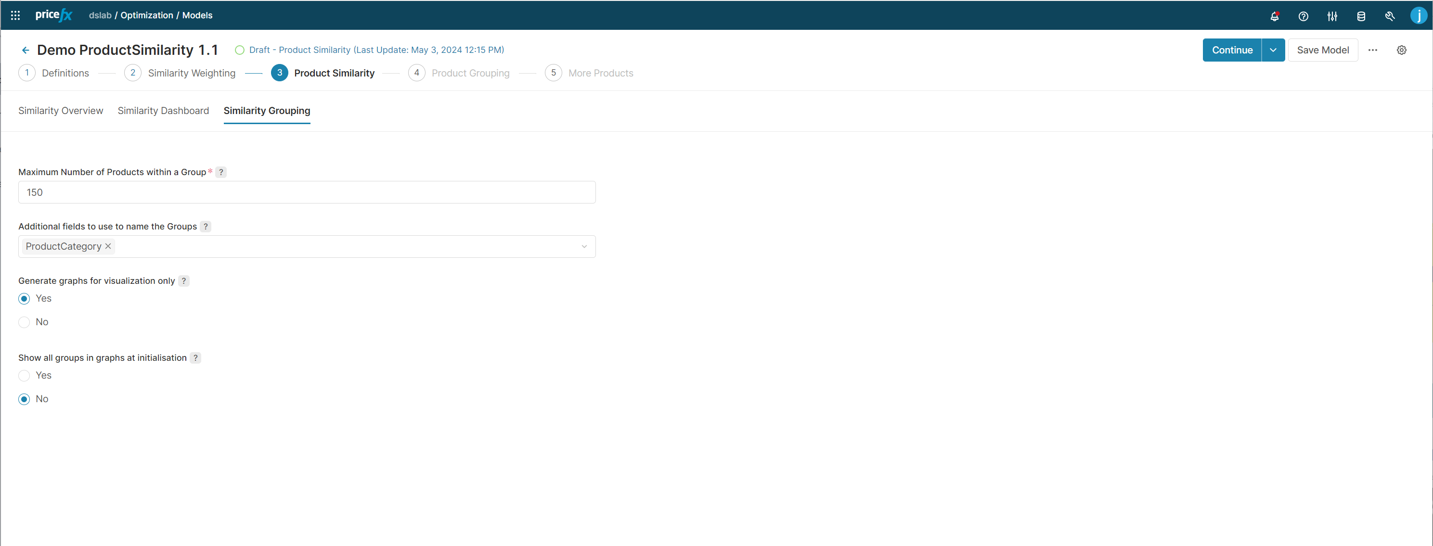
Task: Switch to Similarity Dashboard tab
Action: coord(163,111)
